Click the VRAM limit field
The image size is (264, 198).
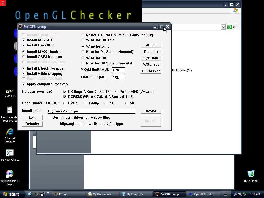119,70
